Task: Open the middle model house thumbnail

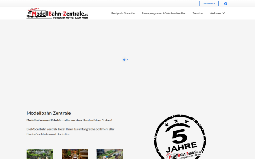Action: coord(75,154)
